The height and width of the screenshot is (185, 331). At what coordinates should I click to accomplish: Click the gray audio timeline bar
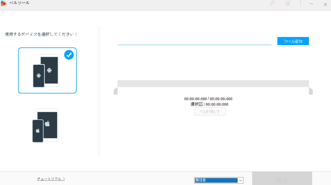(x=213, y=84)
